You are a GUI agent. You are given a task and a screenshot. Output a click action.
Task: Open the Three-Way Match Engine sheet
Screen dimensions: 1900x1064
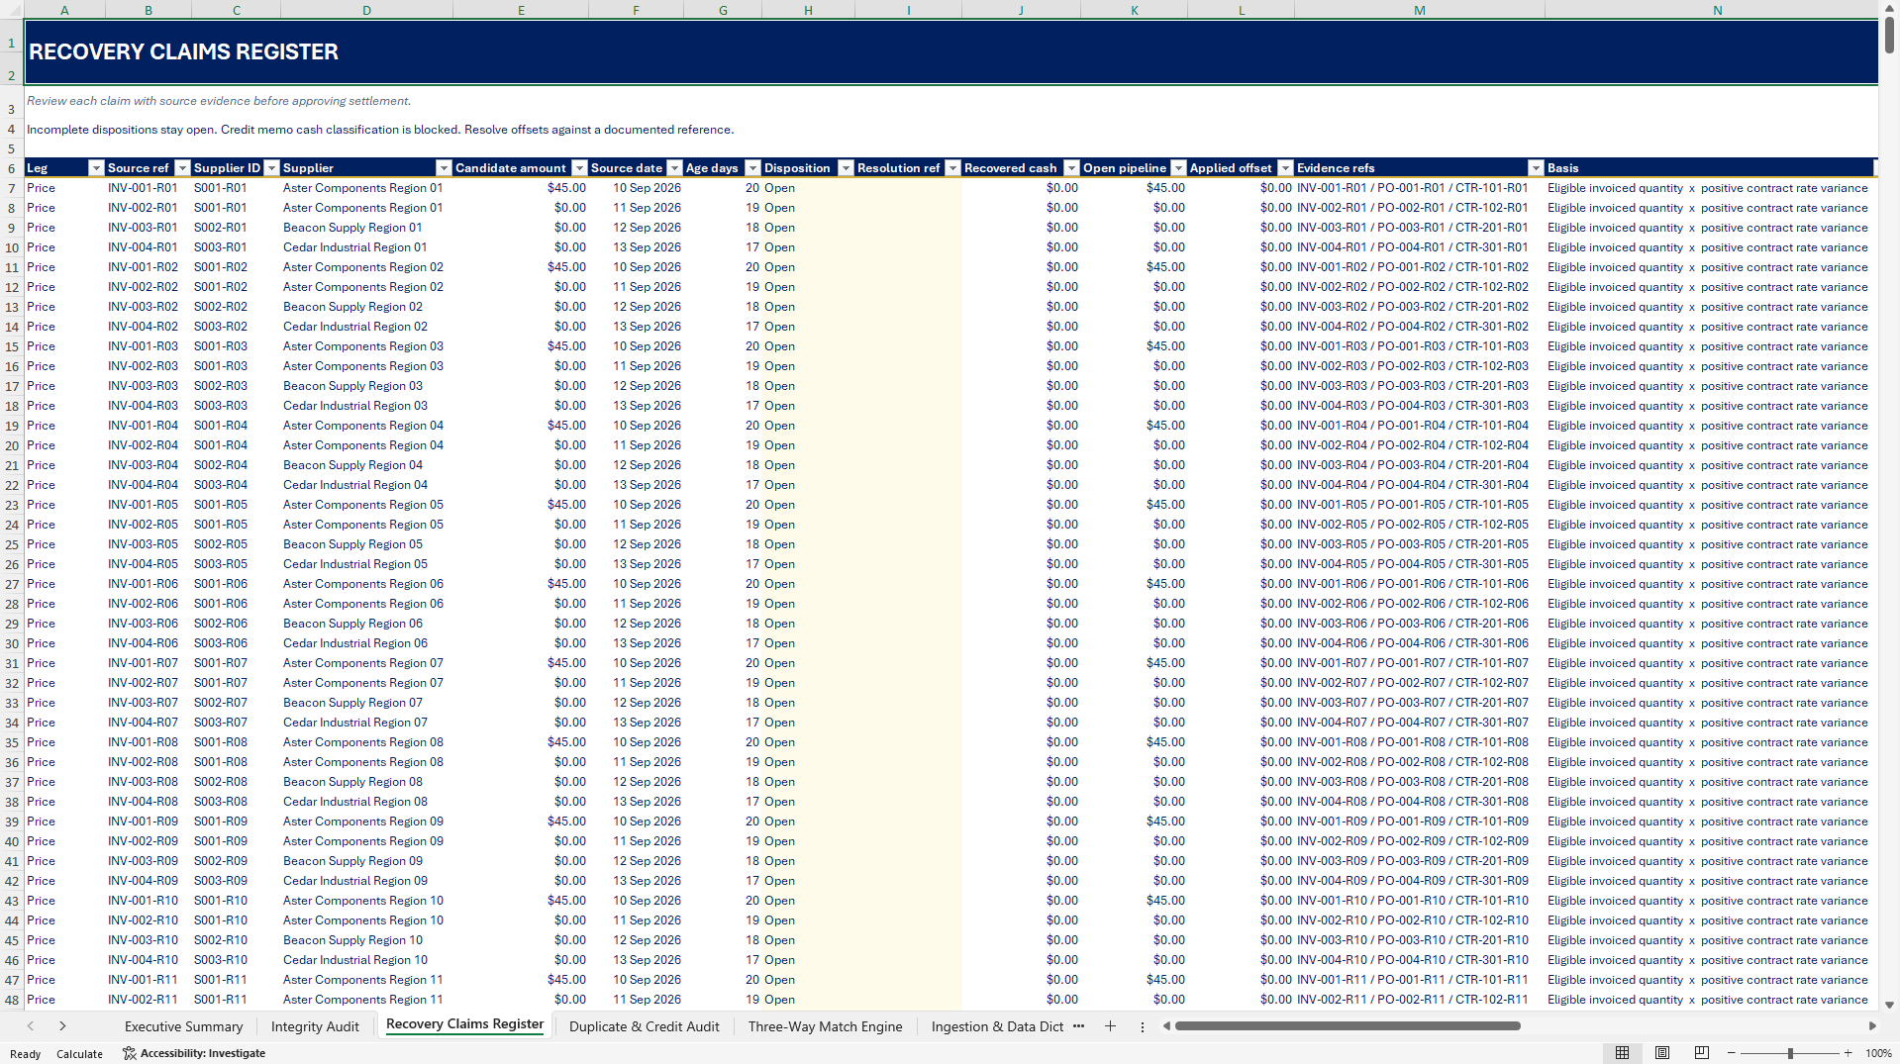pyautogui.click(x=825, y=1026)
